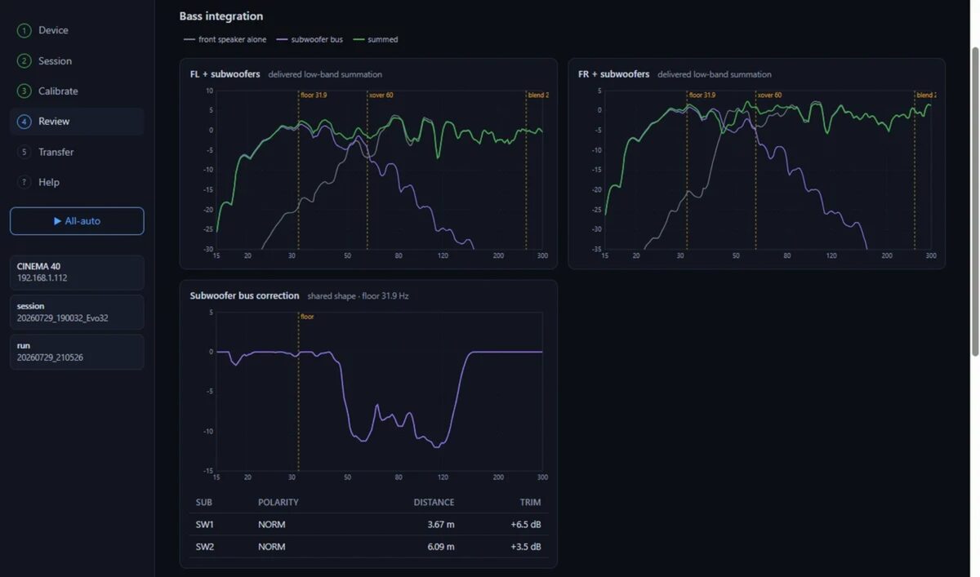Screen dimensions: 980x577
Task: Click the SUB column header
Action: click(x=203, y=503)
